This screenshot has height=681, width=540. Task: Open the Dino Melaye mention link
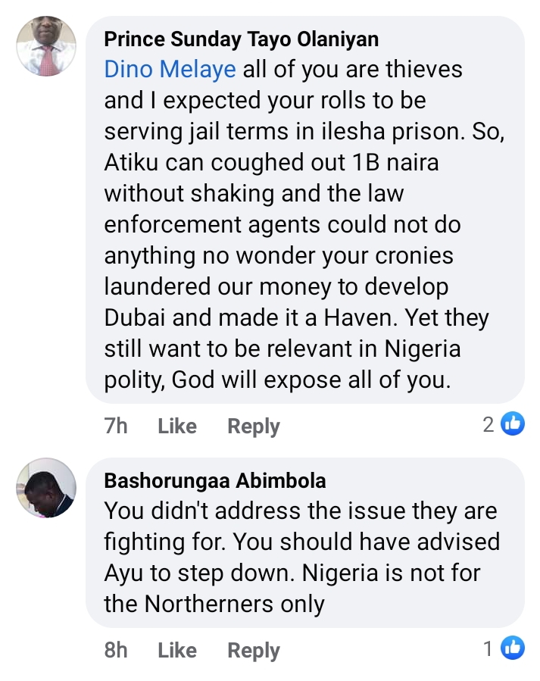(170, 70)
